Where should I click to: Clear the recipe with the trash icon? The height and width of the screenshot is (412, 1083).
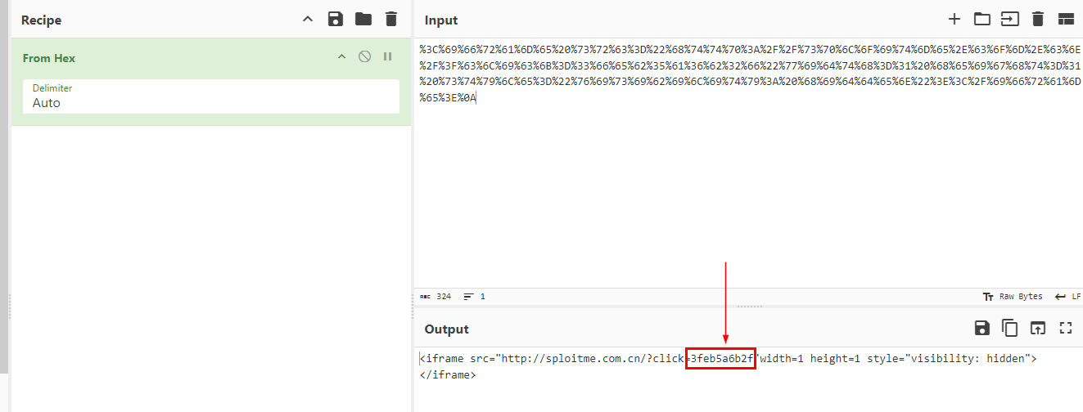pos(391,19)
